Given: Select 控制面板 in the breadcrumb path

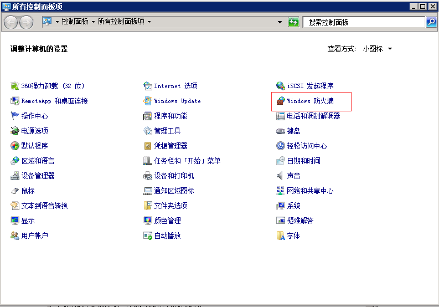Looking at the screenshot, I should [x=75, y=22].
